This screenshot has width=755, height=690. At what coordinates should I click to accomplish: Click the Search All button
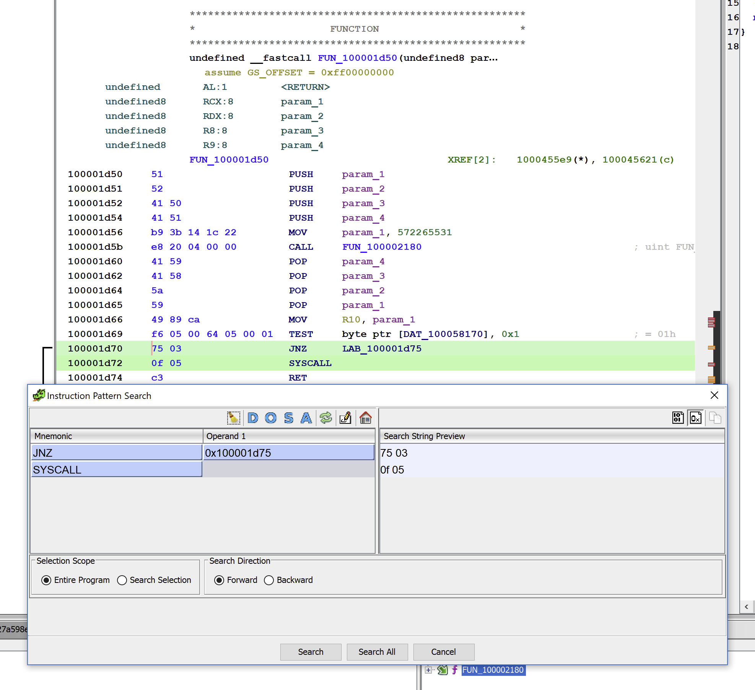[377, 652]
